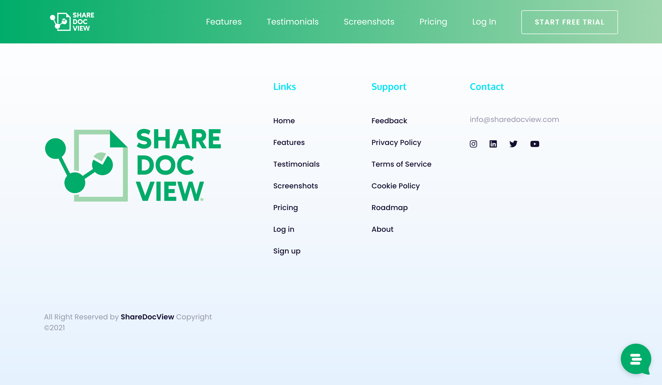Select Log In in the top navigation
Image resolution: width=662 pixels, height=385 pixels.
tap(484, 22)
